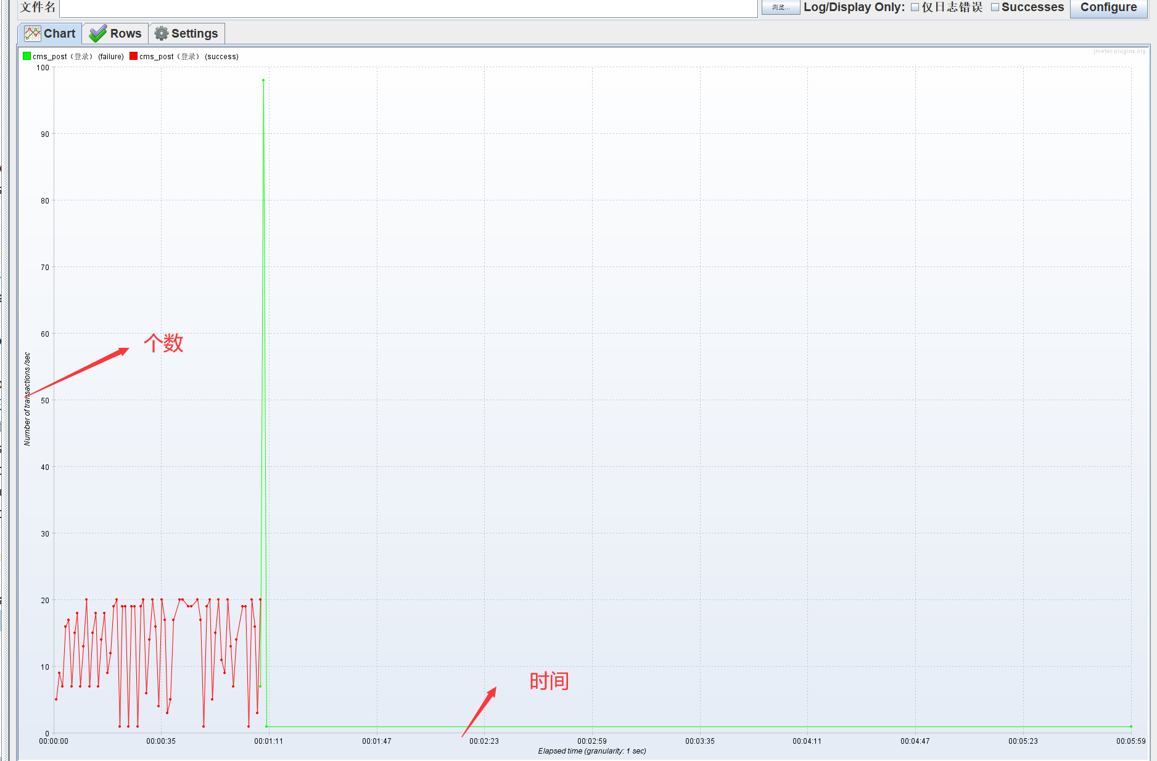The image size is (1157, 761).
Task: Focus the filename input field
Action: (408, 8)
